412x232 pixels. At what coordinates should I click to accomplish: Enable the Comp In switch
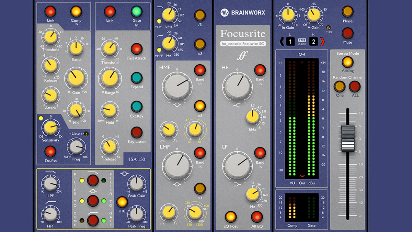coord(76,12)
